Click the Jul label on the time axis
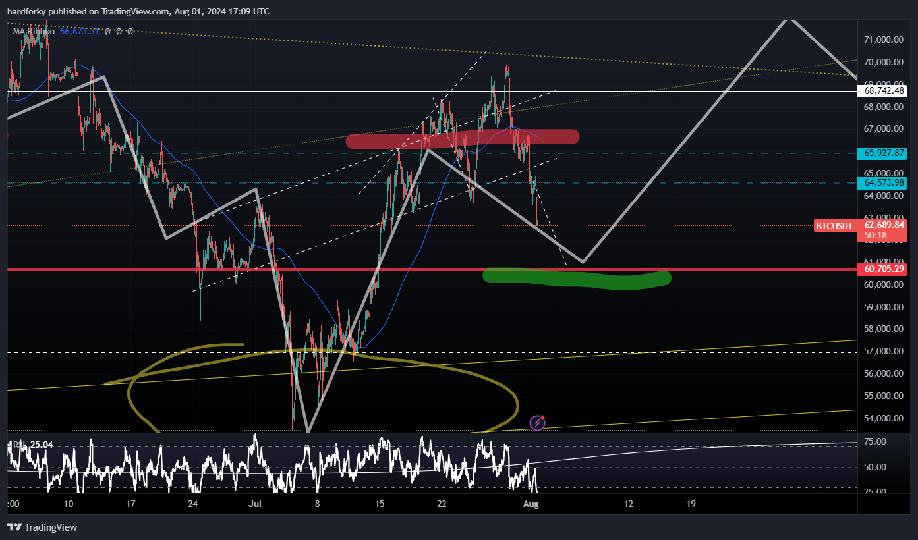 coord(256,504)
